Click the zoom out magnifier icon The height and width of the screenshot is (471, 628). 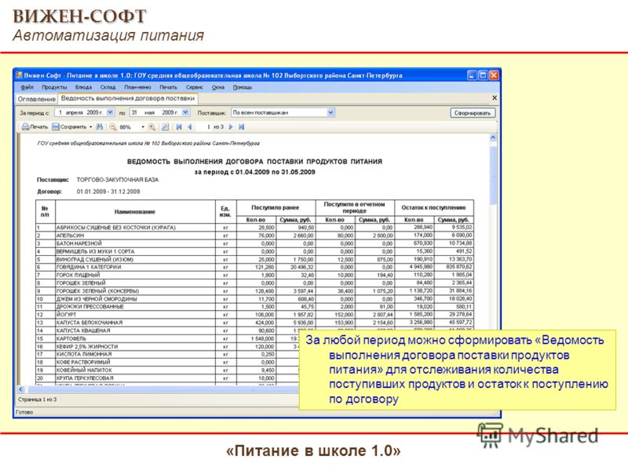113,127
